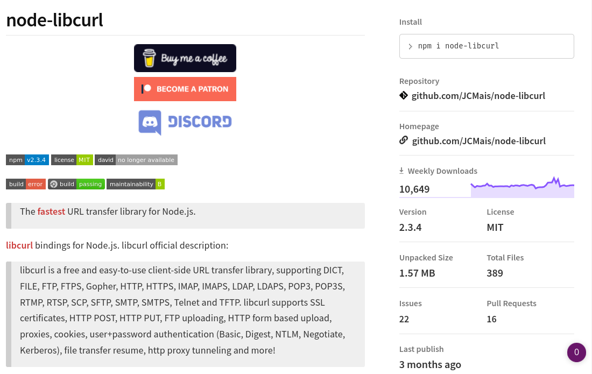
Task: Open the Pull Requests count 16
Action: coord(491,319)
